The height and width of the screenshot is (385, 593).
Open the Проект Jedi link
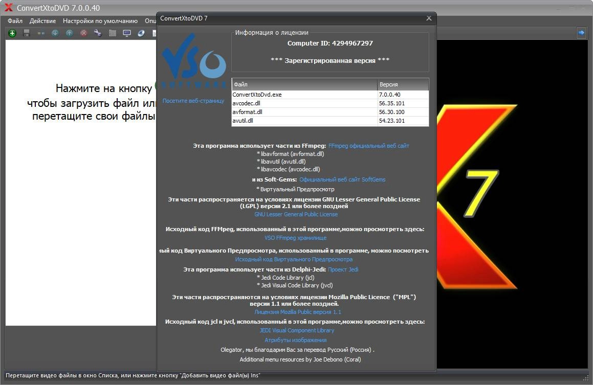[343, 269]
